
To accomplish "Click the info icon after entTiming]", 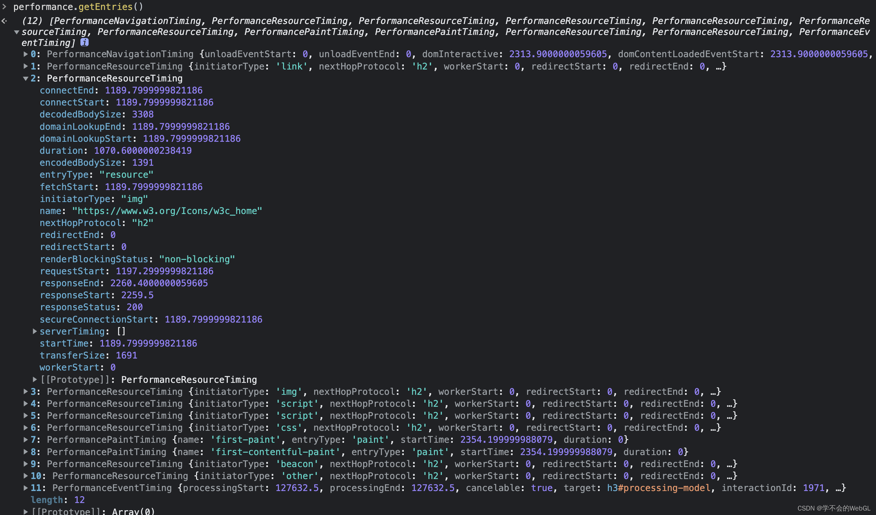I will click(84, 42).
